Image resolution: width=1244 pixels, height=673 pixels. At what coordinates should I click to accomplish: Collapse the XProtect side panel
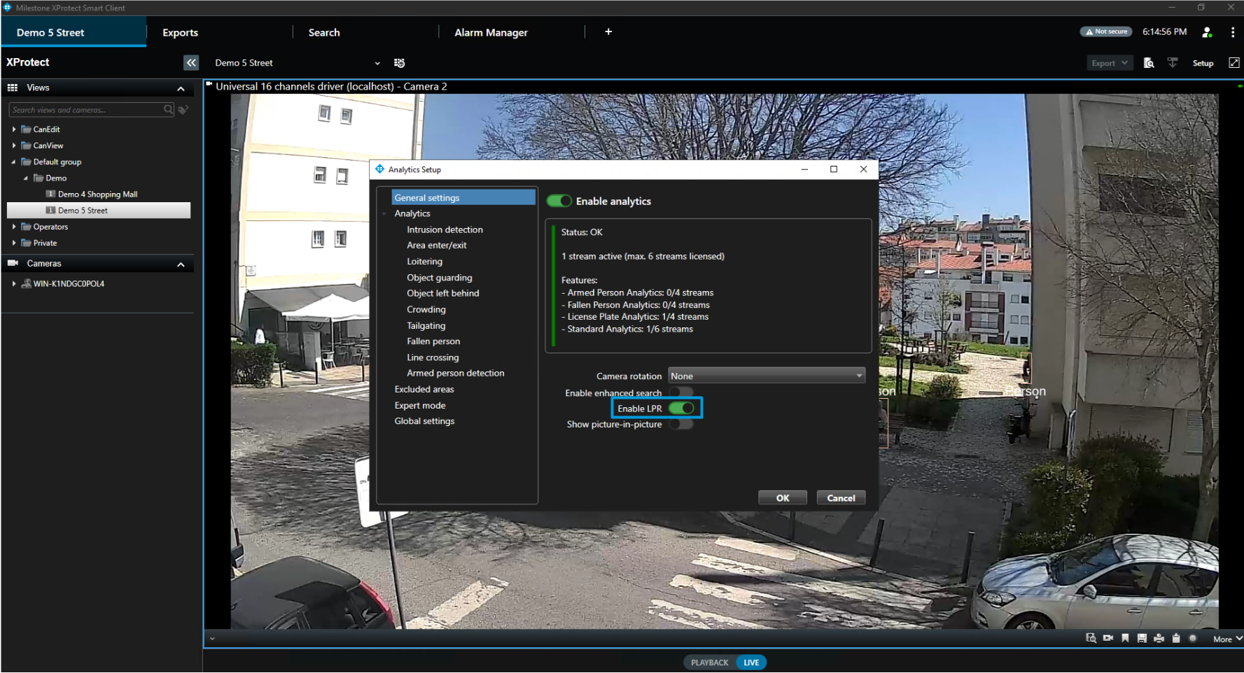coord(191,63)
